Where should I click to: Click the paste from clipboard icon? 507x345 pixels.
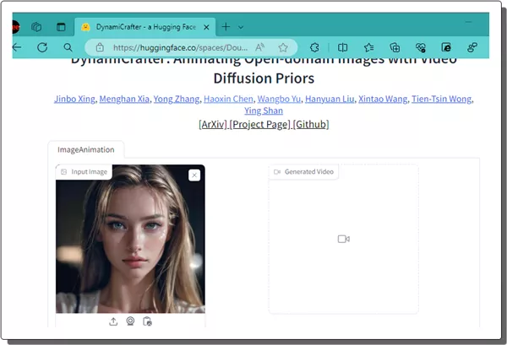point(147,321)
